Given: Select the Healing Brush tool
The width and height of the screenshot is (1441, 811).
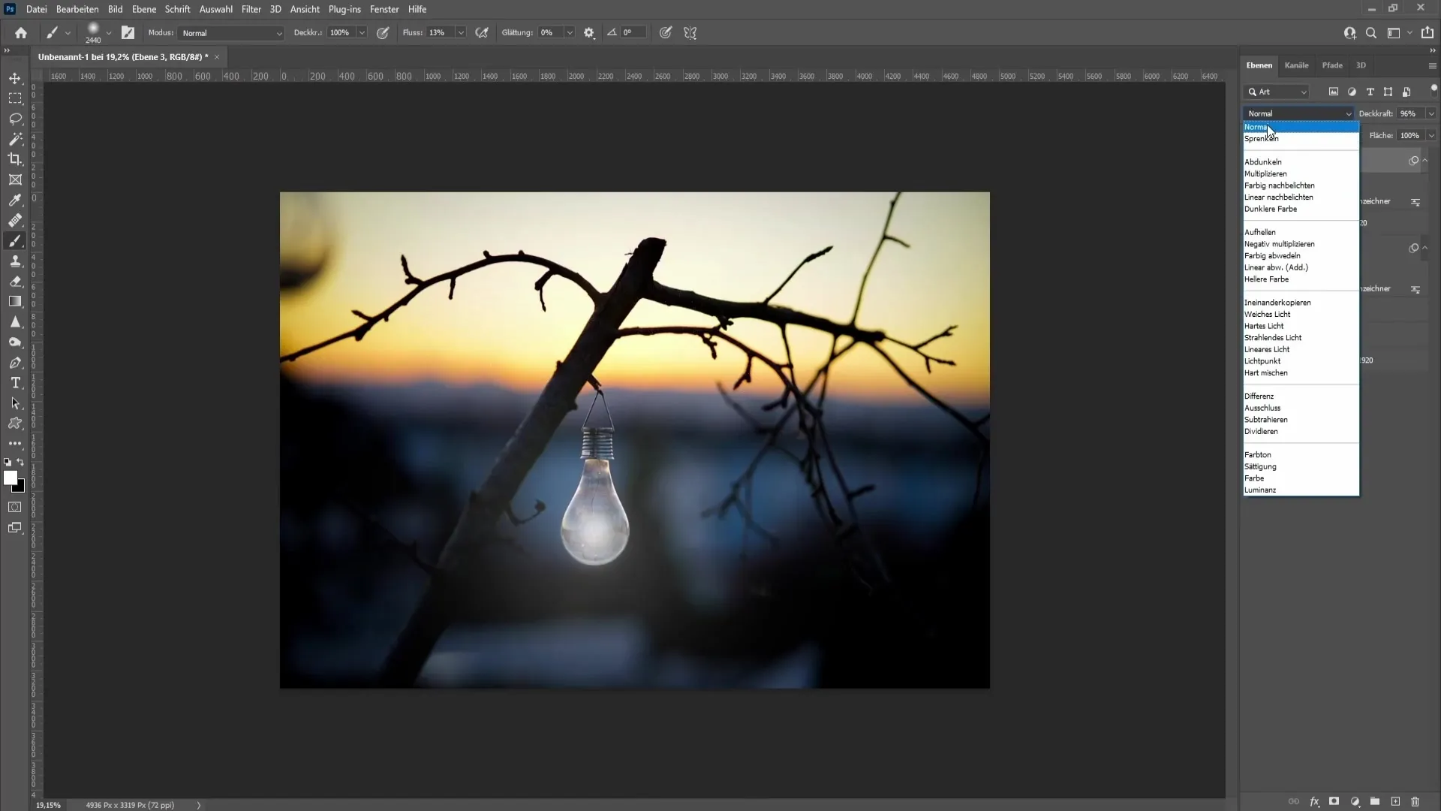Looking at the screenshot, I should 15,220.
